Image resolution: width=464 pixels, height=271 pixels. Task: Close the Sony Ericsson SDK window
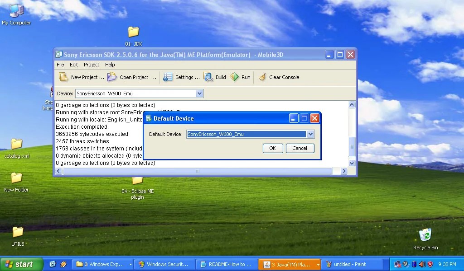tap(350, 55)
